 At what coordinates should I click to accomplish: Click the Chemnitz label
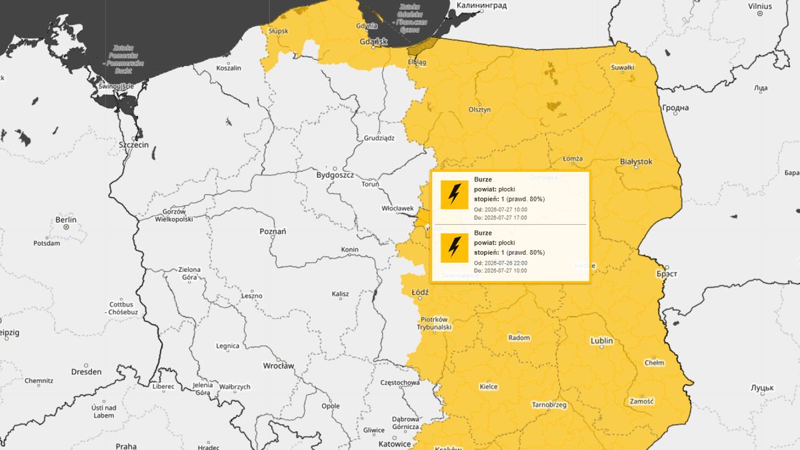(38, 381)
